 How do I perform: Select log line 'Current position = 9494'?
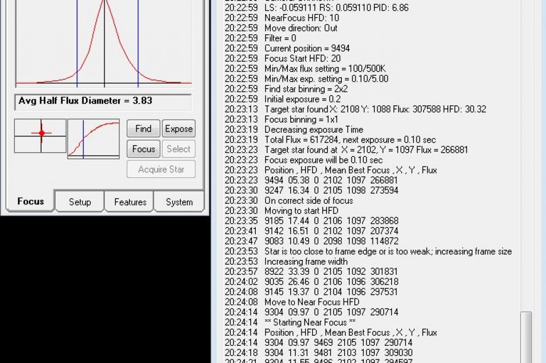(287, 48)
